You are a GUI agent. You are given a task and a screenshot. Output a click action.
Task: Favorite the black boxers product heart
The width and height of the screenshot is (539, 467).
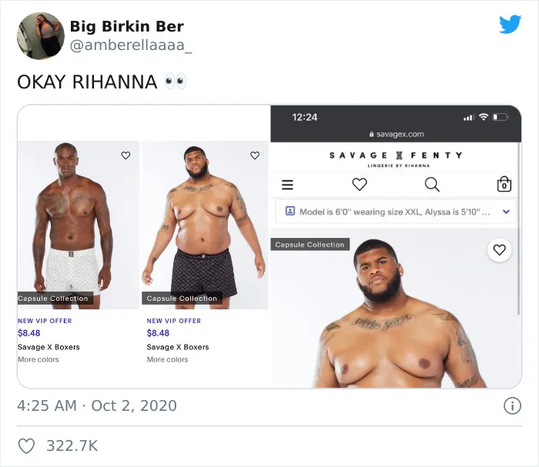[x=255, y=155]
